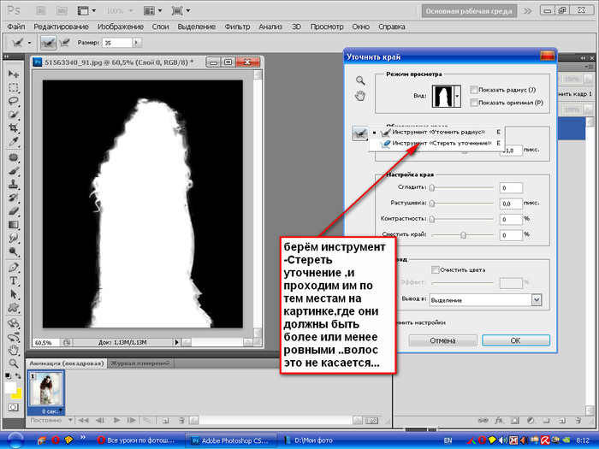Click the Windows Start button
The height and width of the screenshot is (449, 599).
click(15, 440)
